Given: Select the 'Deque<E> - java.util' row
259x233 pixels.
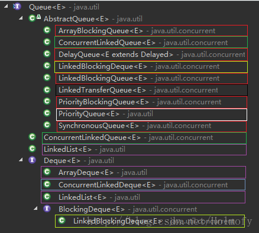Looking at the screenshot, I should click(79, 161).
